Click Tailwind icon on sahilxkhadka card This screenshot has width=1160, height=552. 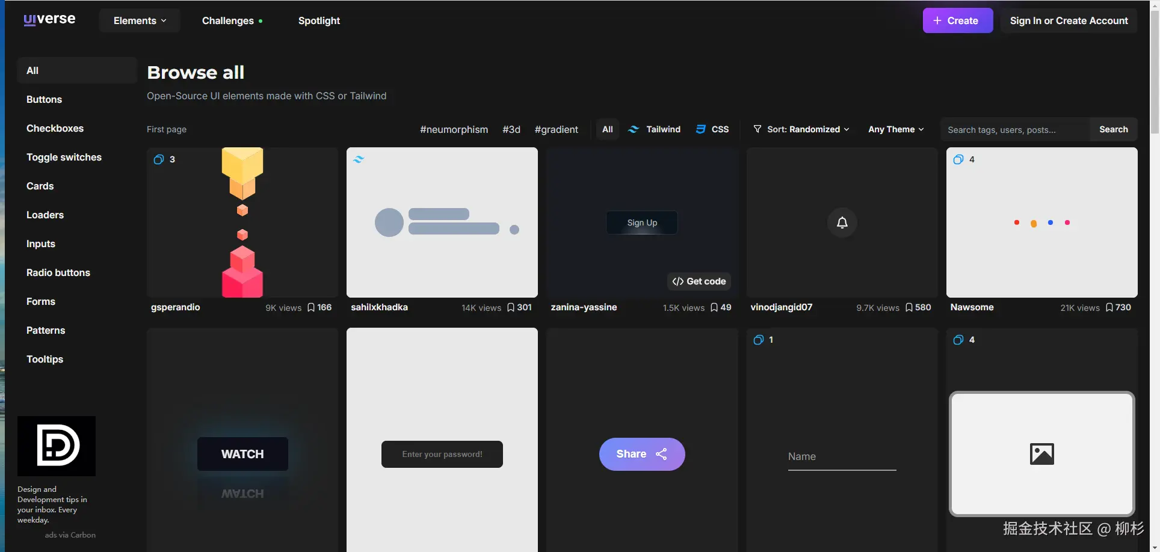[359, 159]
